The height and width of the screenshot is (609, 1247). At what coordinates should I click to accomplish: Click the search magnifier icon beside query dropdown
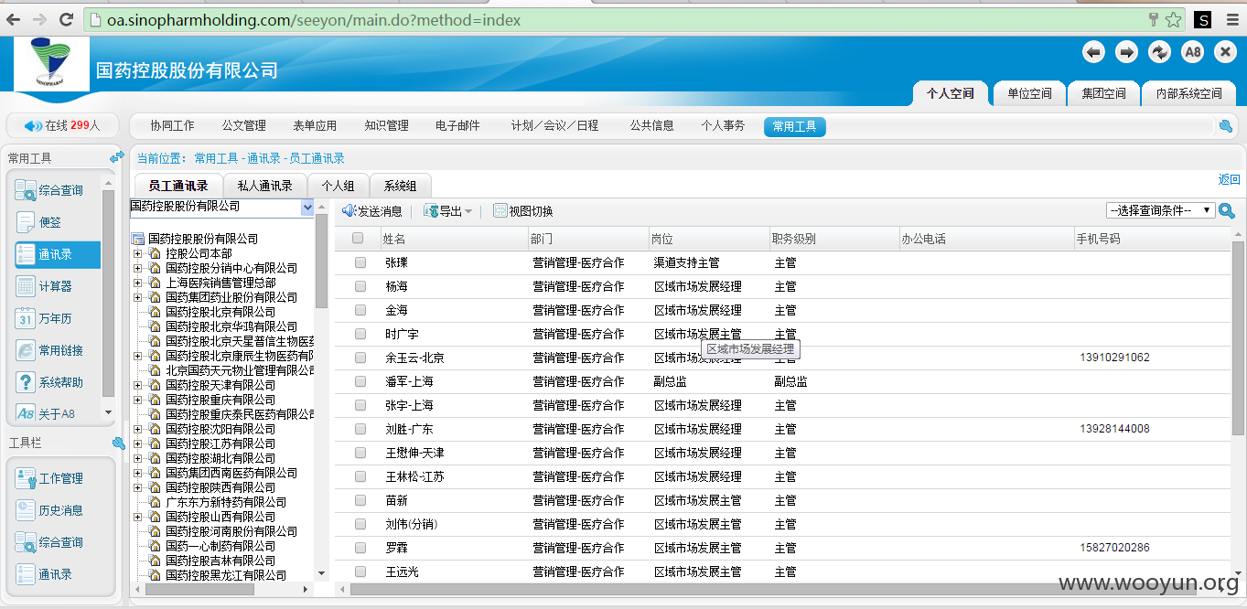(1227, 211)
